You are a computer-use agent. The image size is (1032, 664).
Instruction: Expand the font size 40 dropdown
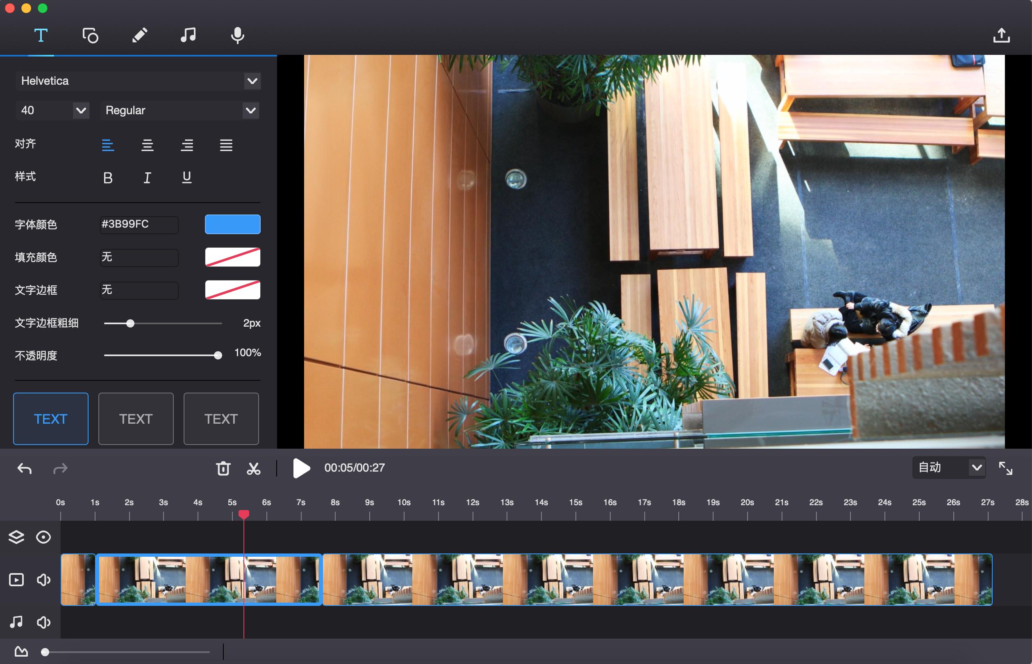coord(81,111)
